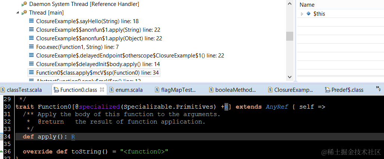
Task: Select stack frame Function0$class.apply$mcV$sp line: 34
Action: click(97, 73)
